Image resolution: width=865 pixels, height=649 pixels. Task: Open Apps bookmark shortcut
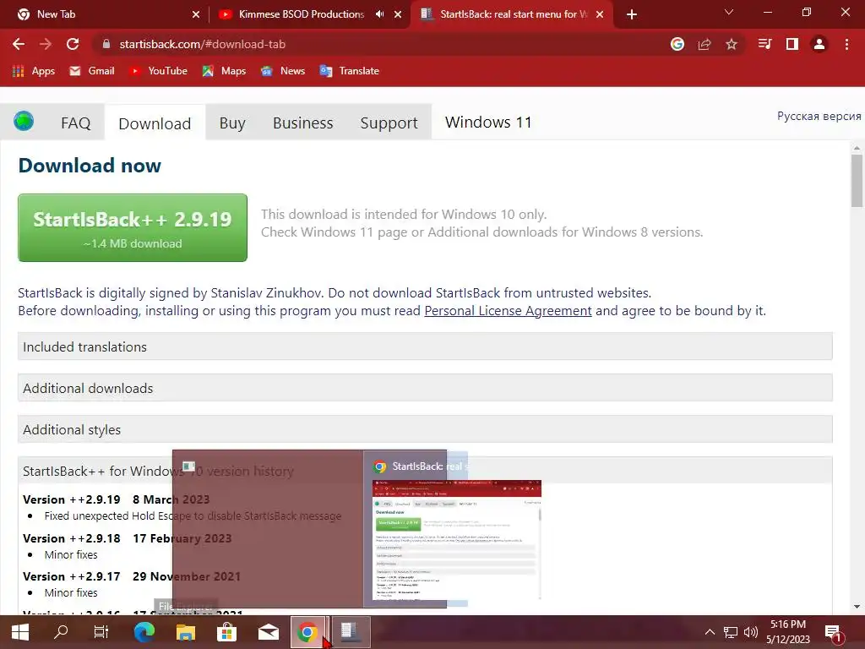tap(33, 71)
